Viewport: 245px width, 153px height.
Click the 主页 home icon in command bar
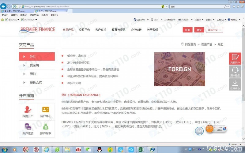coord(135,20)
